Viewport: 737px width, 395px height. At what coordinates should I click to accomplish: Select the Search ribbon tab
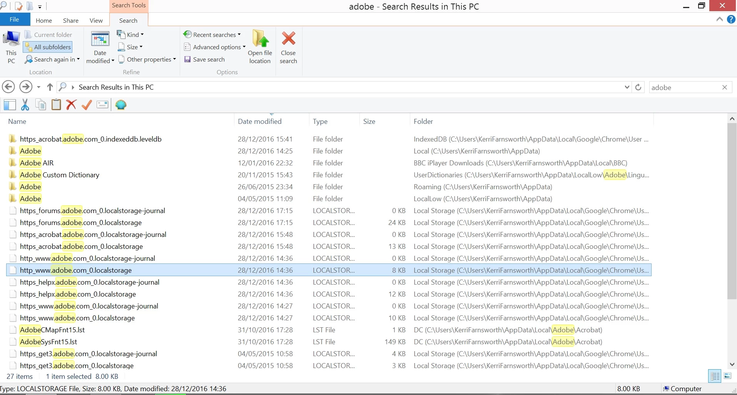click(128, 20)
